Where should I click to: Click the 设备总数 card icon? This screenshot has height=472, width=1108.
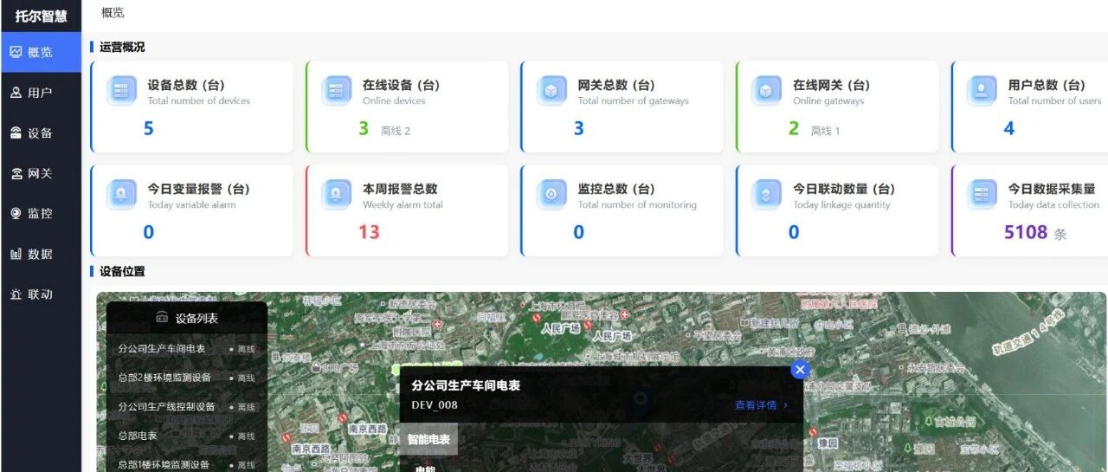click(121, 91)
